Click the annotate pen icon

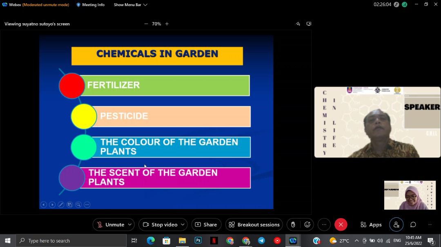(298, 24)
